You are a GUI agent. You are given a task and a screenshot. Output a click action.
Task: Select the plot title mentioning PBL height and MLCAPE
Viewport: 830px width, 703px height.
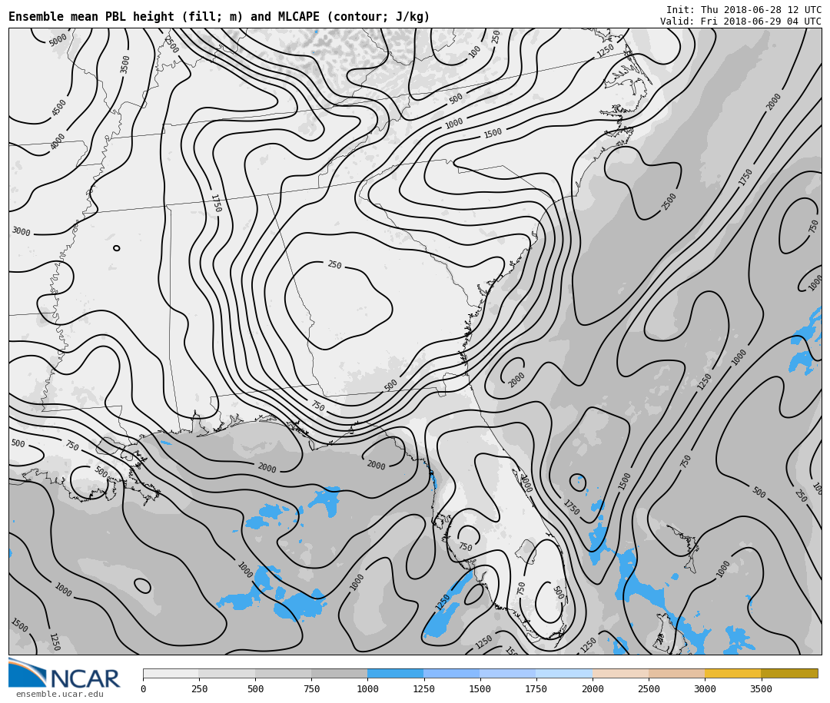[x=219, y=17]
